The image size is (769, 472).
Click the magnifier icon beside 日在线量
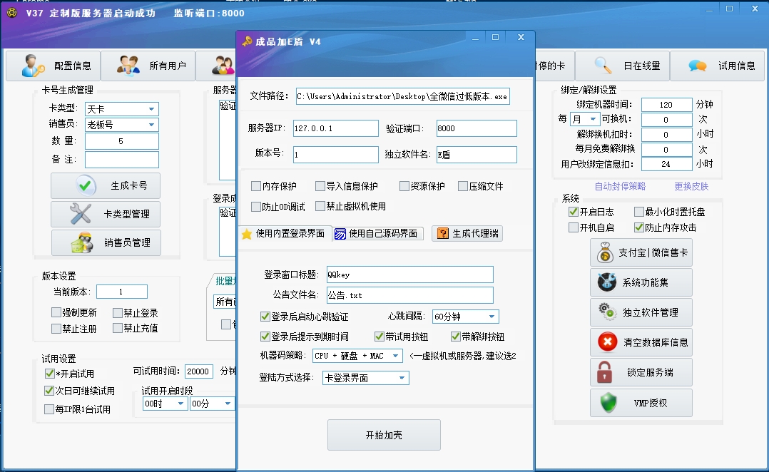603,65
